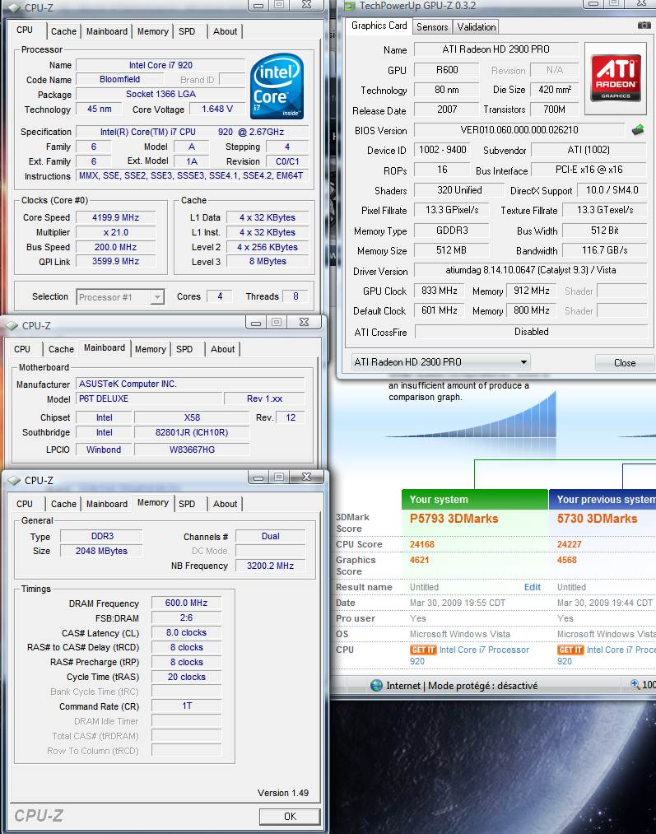Click the GPU-Z title bar icon
This screenshot has height=834, width=656.
(350, 6)
